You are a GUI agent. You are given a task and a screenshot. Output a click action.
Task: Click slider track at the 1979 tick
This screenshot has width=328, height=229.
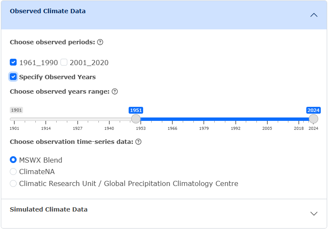coord(204,119)
